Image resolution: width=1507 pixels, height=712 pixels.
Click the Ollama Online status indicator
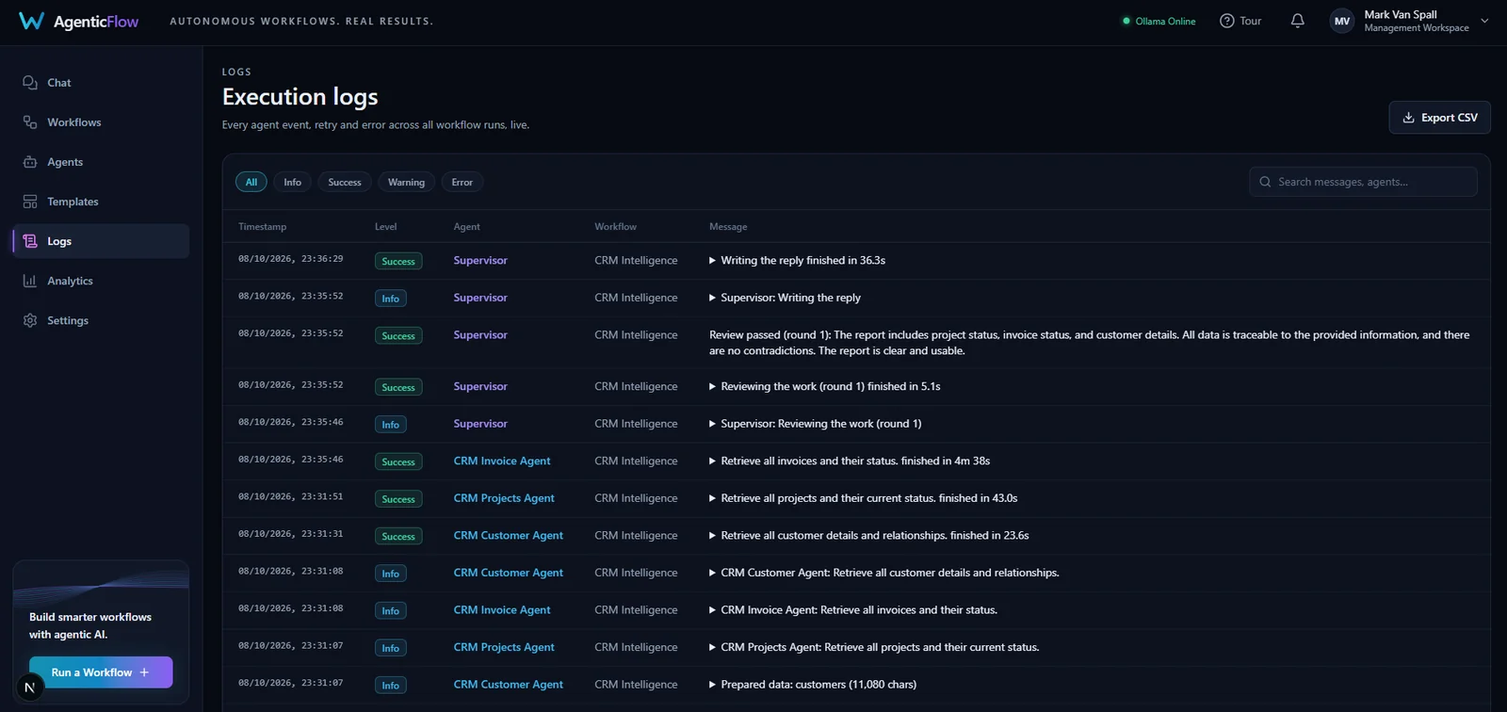pyautogui.click(x=1159, y=21)
